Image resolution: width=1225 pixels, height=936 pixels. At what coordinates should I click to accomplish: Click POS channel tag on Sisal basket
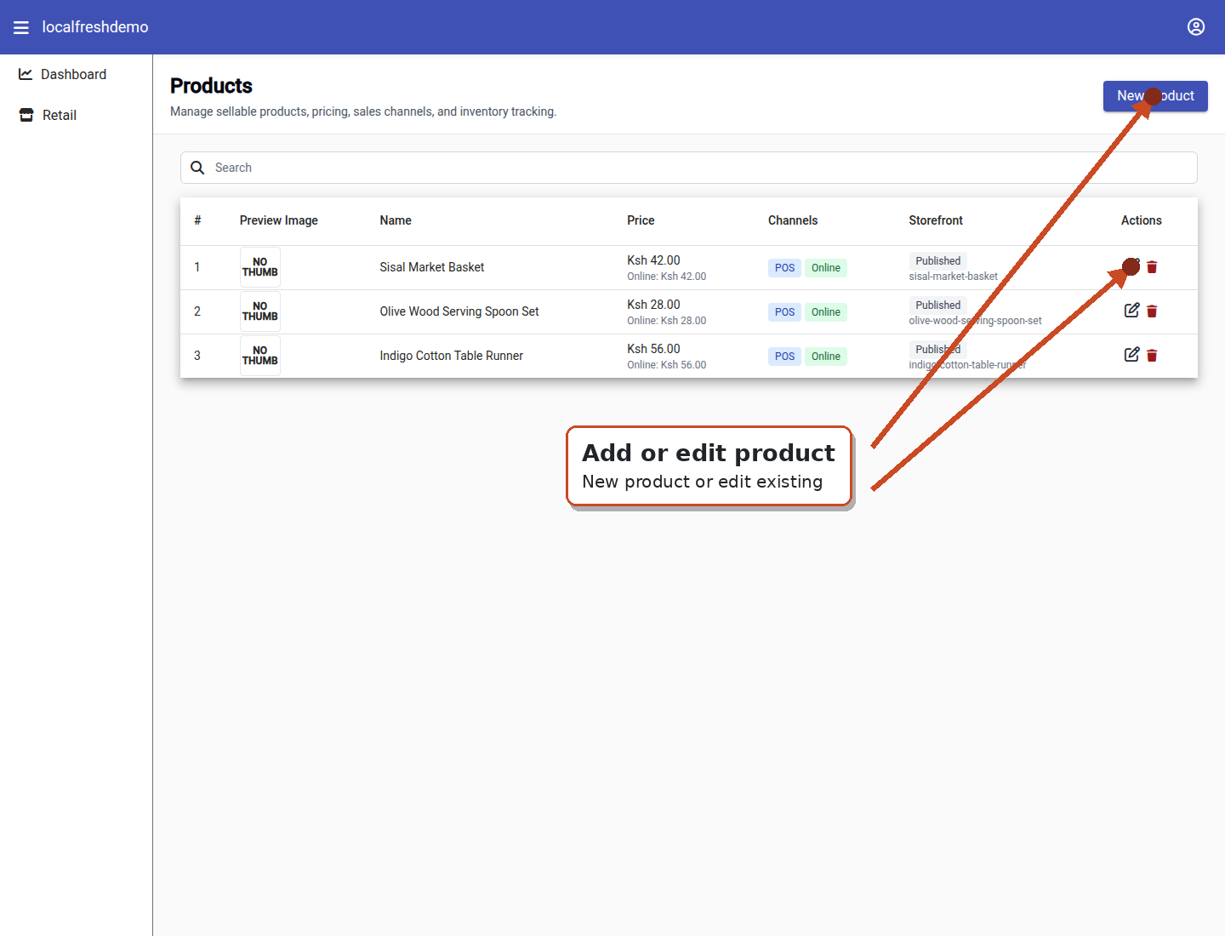(x=784, y=268)
